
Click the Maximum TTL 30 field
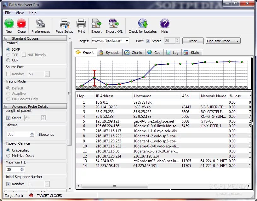13,169
